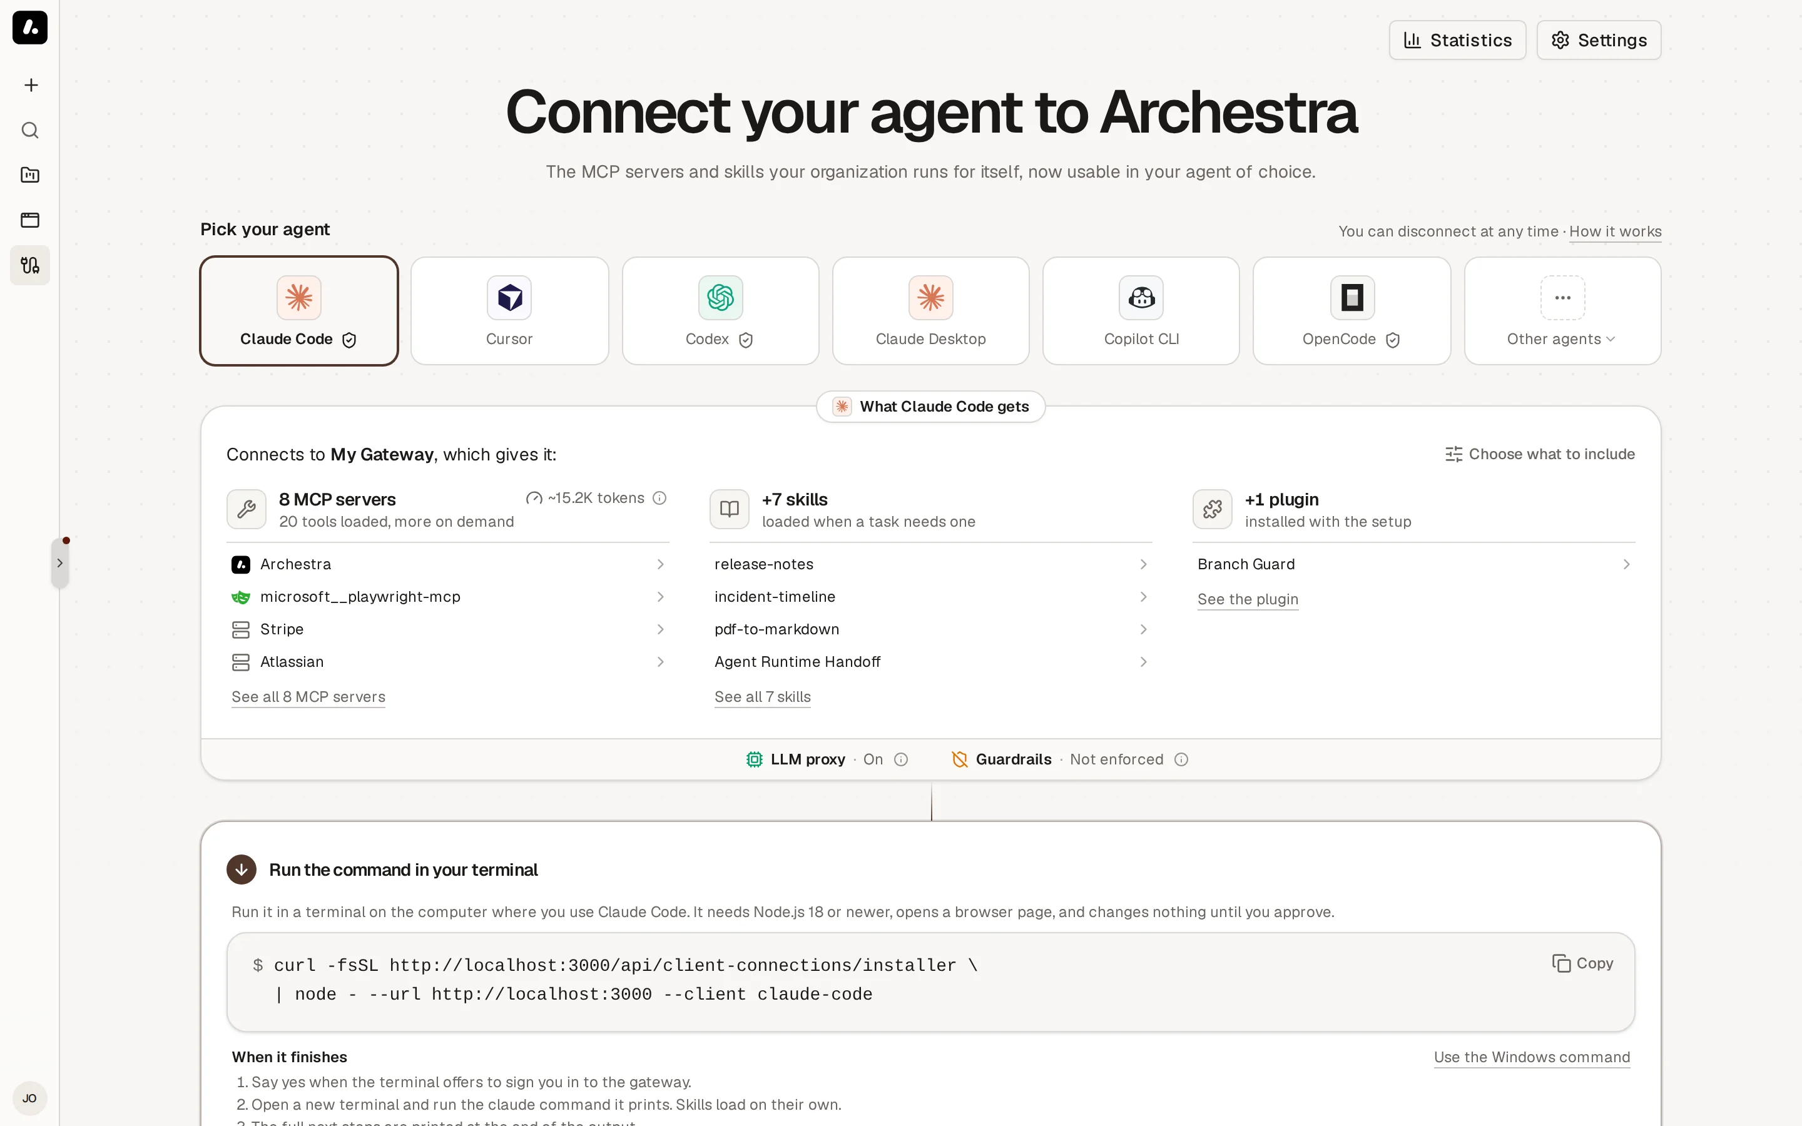Viewport: 1802px width, 1126px height.
Task: Expand the Agent Runtime Handoff row
Action: 931,662
